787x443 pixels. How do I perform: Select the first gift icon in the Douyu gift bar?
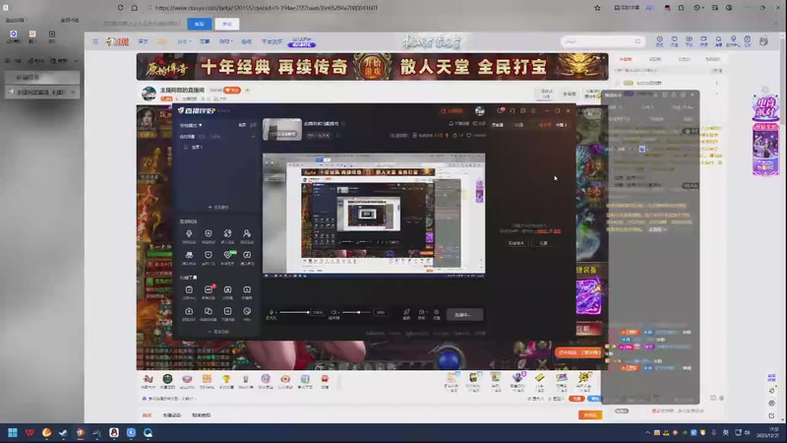click(x=148, y=381)
